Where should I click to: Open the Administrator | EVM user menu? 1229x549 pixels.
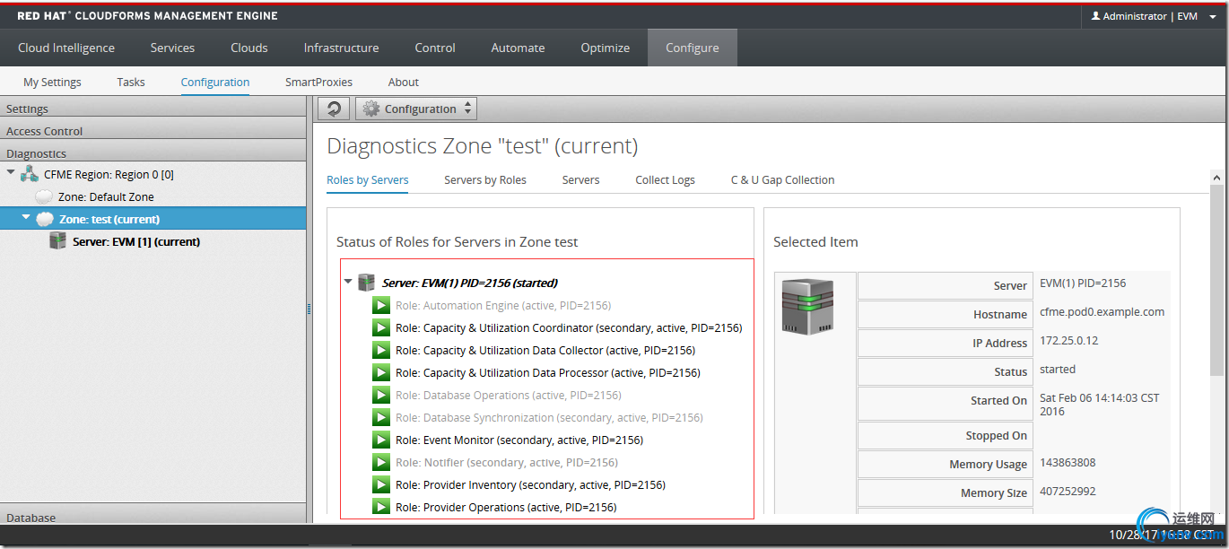click(1154, 16)
